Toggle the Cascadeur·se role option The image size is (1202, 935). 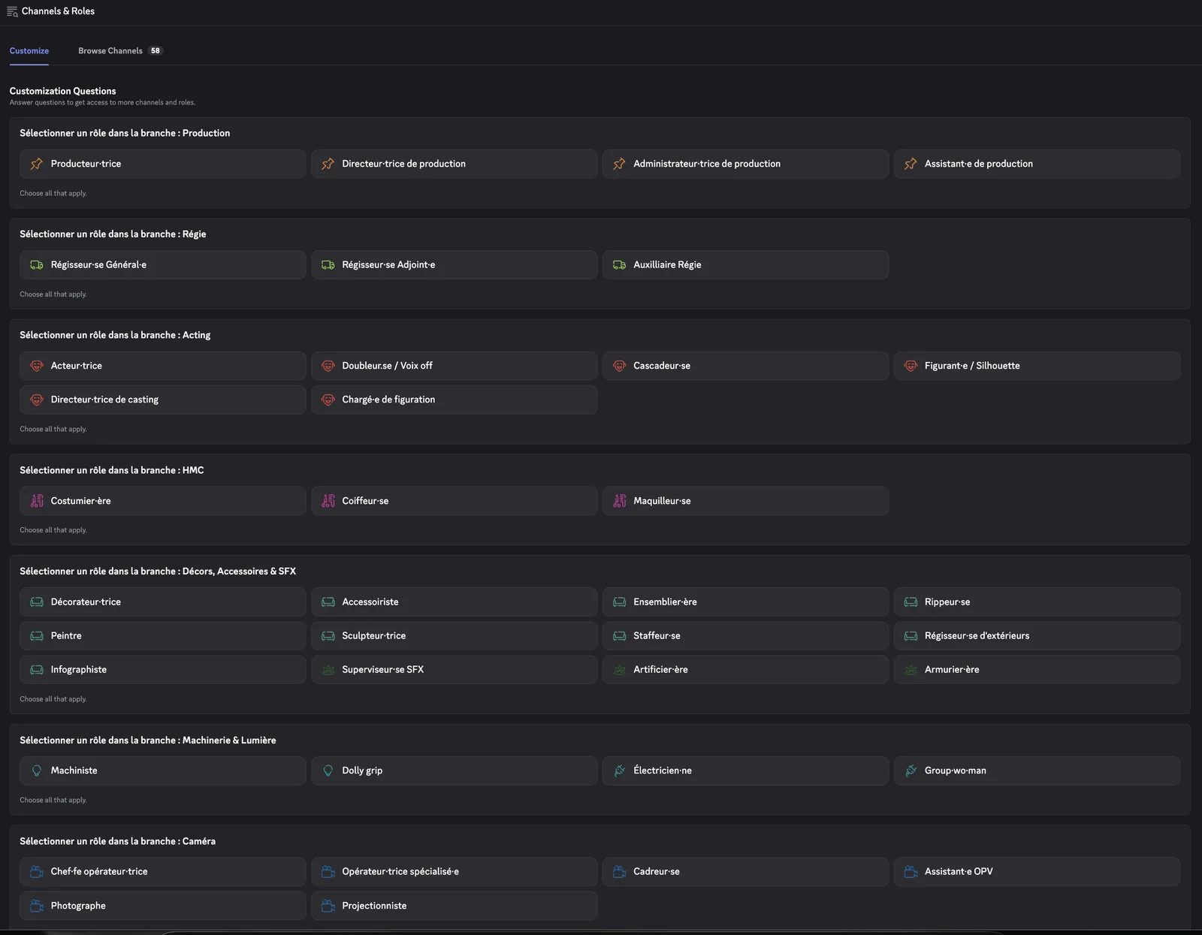(745, 366)
